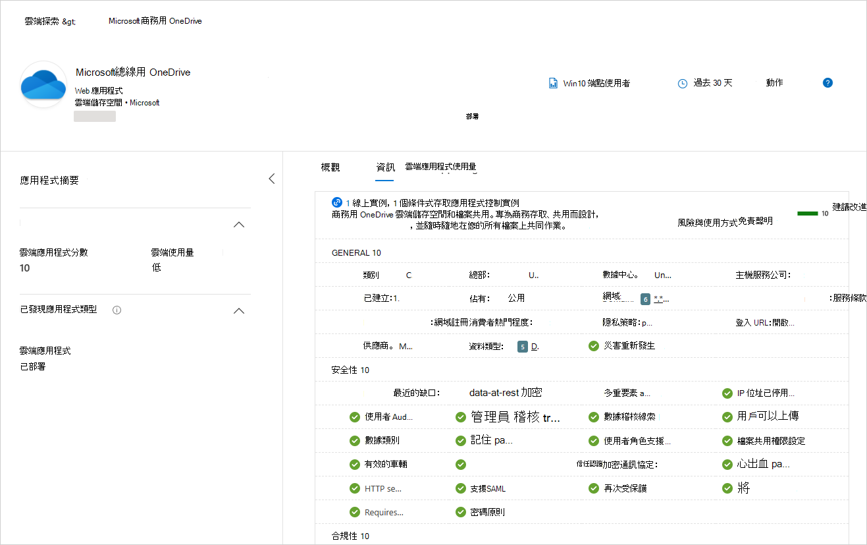Collapse the 應用程式摘要 side panel

[x=272, y=179]
